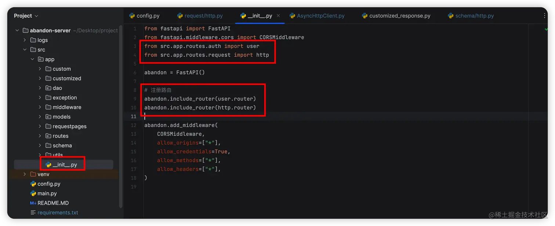
Task: Expand the venv folder
Action: [x=25, y=174]
